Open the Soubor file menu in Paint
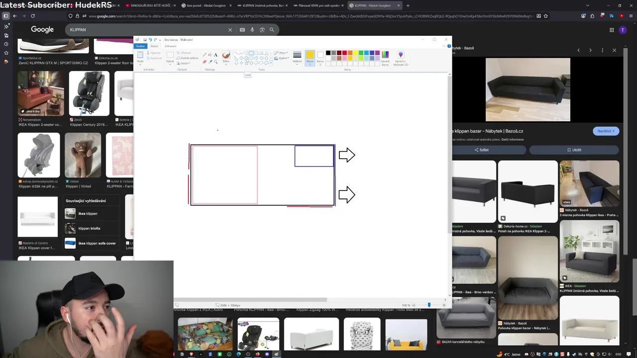 pyautogui.click(x=140, y=46)
